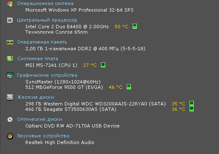Open the Жесткие диски section
This screenshot has width=219, height=154.
coord(35,97)
